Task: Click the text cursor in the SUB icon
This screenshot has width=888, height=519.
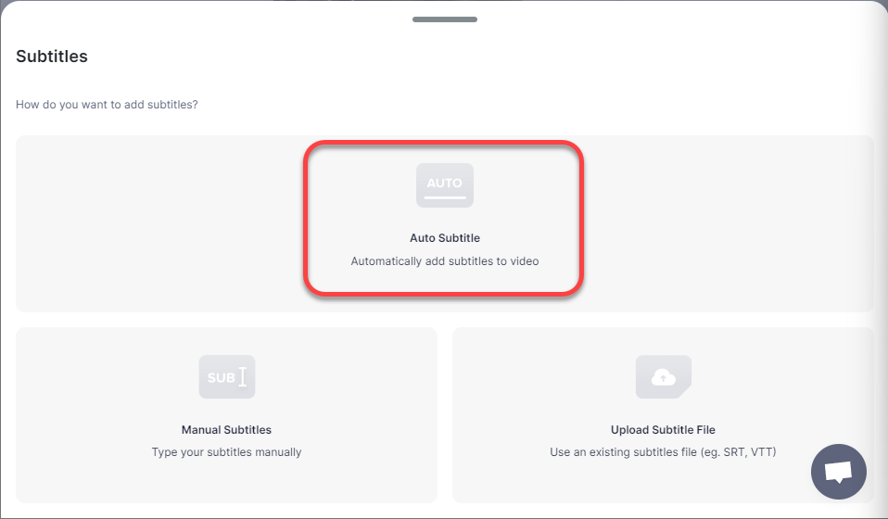Action: (x=243, y=377)
